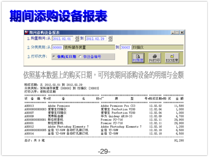Click Adobe Premiere Pro CS3 model text
This screenshot has width=209, height=157.
point(118,106)
